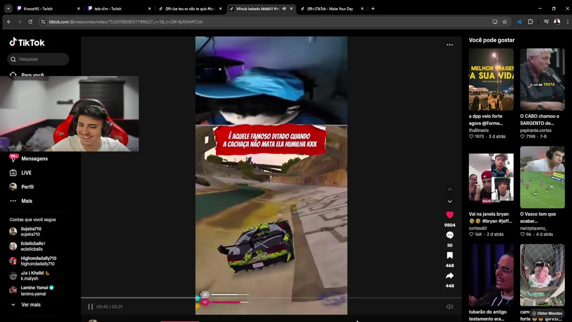Go back in browser

9,21
